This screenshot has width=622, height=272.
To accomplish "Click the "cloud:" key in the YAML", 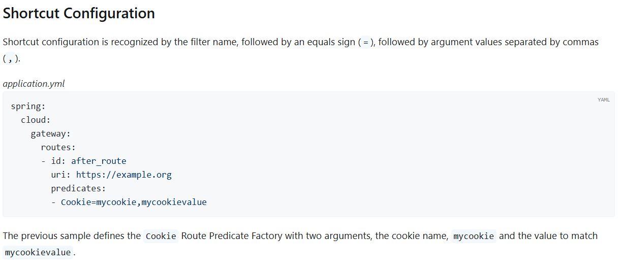I will [x=36, y=120].
